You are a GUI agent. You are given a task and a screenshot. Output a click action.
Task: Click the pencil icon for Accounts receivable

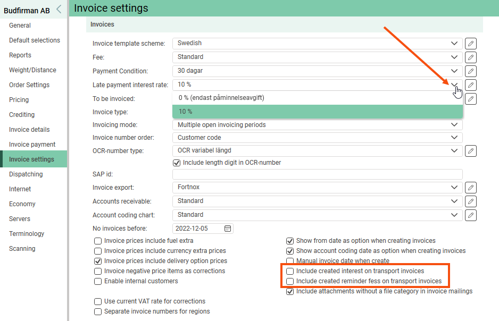[x=470, y=201]
